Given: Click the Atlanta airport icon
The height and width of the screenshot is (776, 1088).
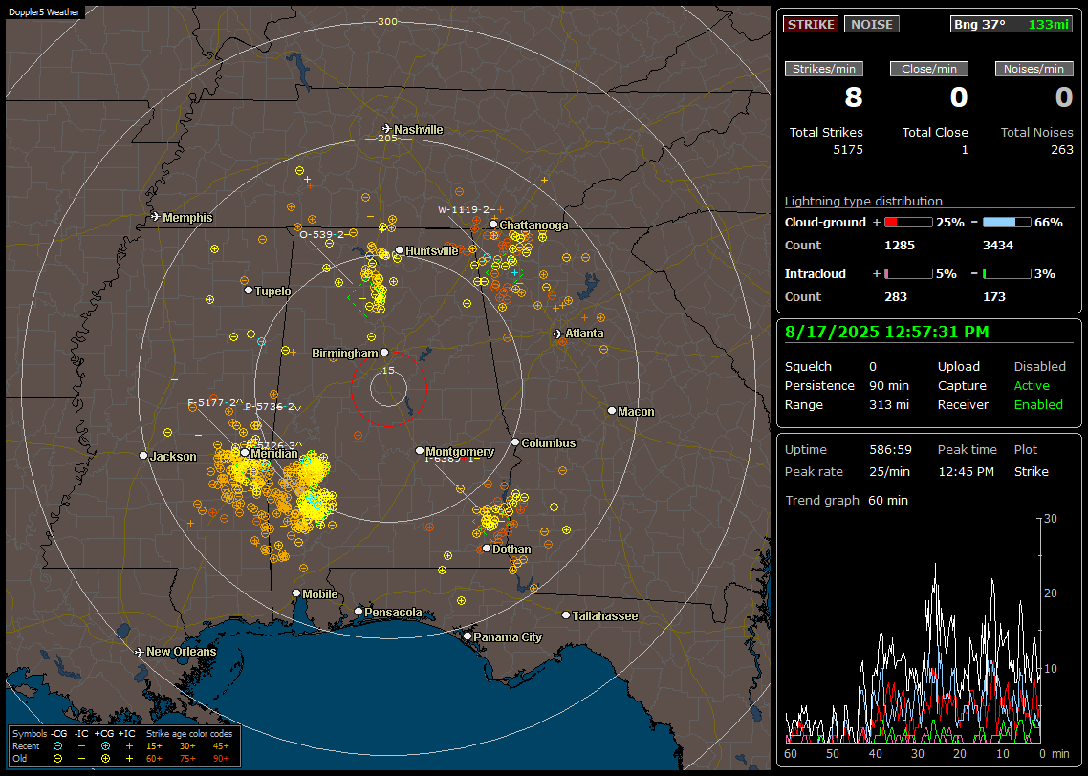Looking at the screenshot, I should (x=558, y=334).
